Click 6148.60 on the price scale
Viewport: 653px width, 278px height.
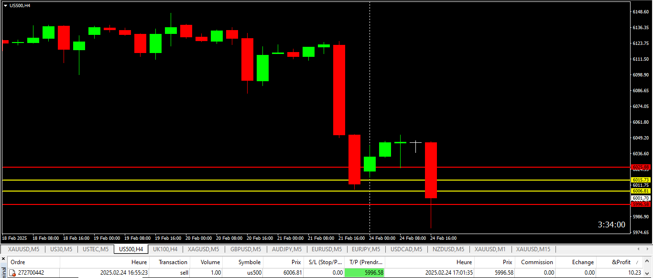point(641,12)
